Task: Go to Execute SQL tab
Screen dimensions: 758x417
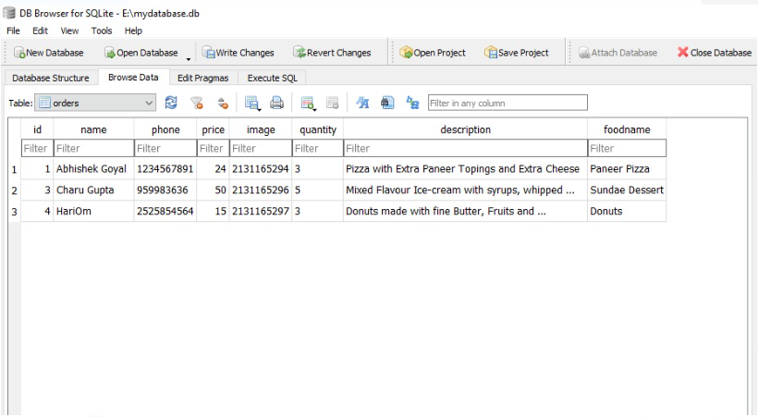Action: click(x=272, y=78)
